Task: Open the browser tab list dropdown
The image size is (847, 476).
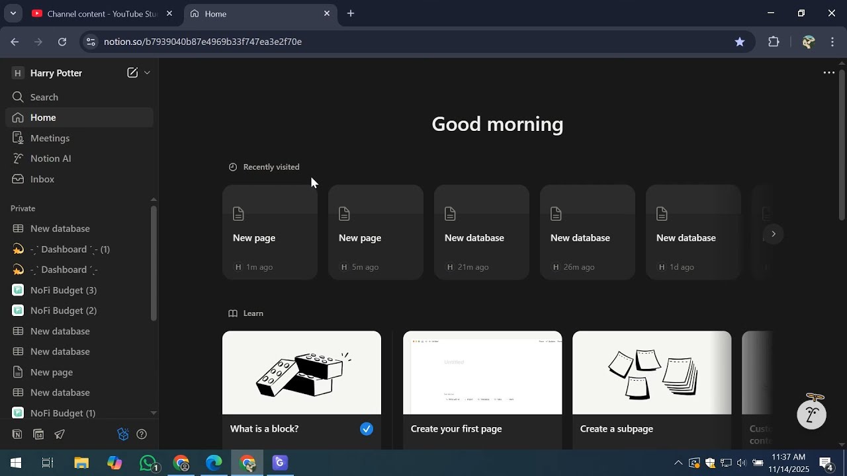Action: tap(13, 13)
